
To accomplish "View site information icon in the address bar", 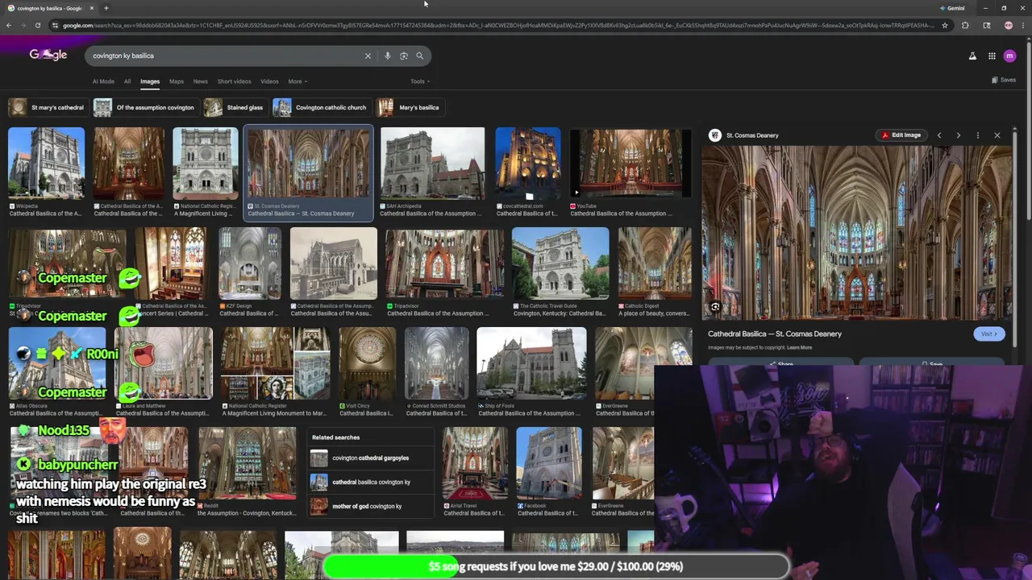I will click(x=55, y=25).
